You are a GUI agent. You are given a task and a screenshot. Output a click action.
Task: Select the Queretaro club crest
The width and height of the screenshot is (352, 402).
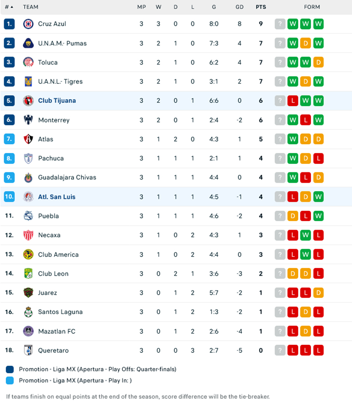coord(28,350)
